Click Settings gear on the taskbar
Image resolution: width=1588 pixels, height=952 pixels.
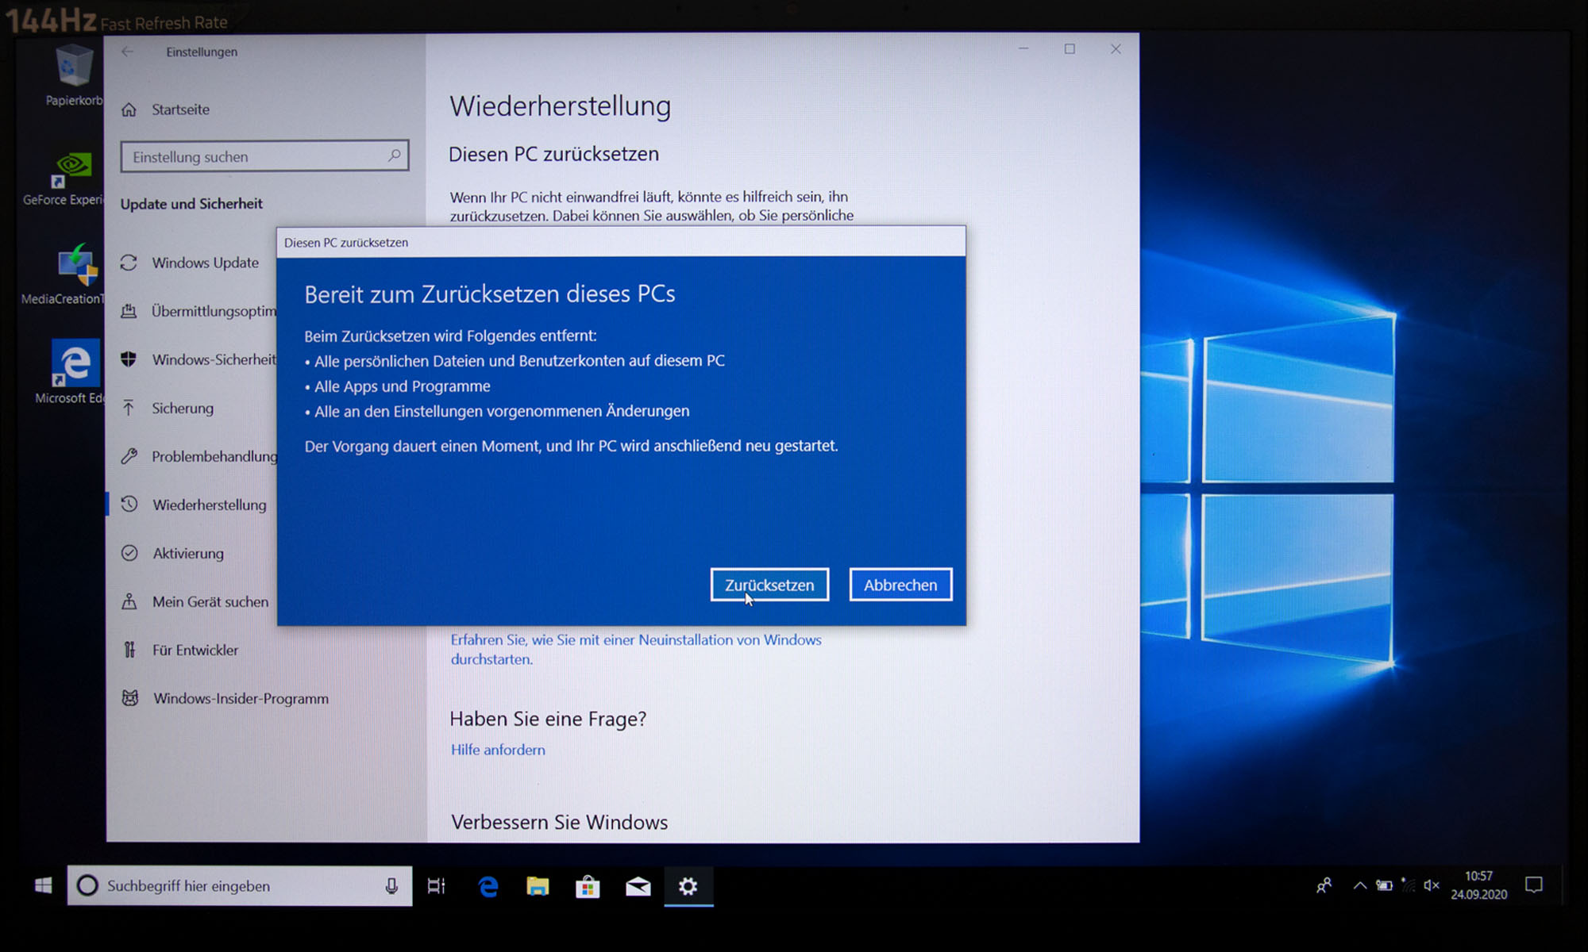[x=688, y=886]
